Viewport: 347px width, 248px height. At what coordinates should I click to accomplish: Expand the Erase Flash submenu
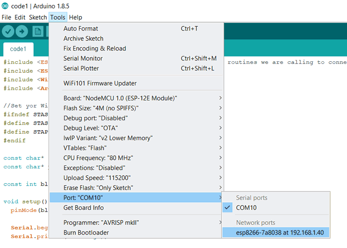pos(136,188)
